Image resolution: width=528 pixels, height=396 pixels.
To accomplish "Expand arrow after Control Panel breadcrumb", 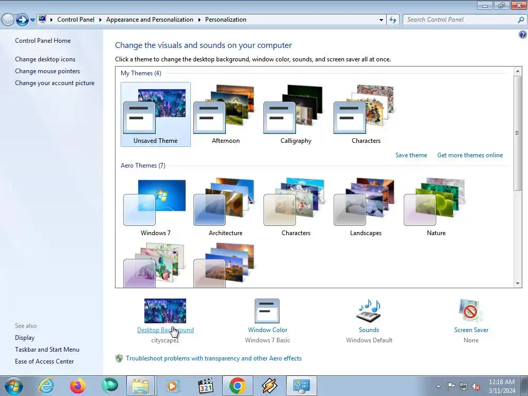I will pyautogui.click(x=101, y=20).
